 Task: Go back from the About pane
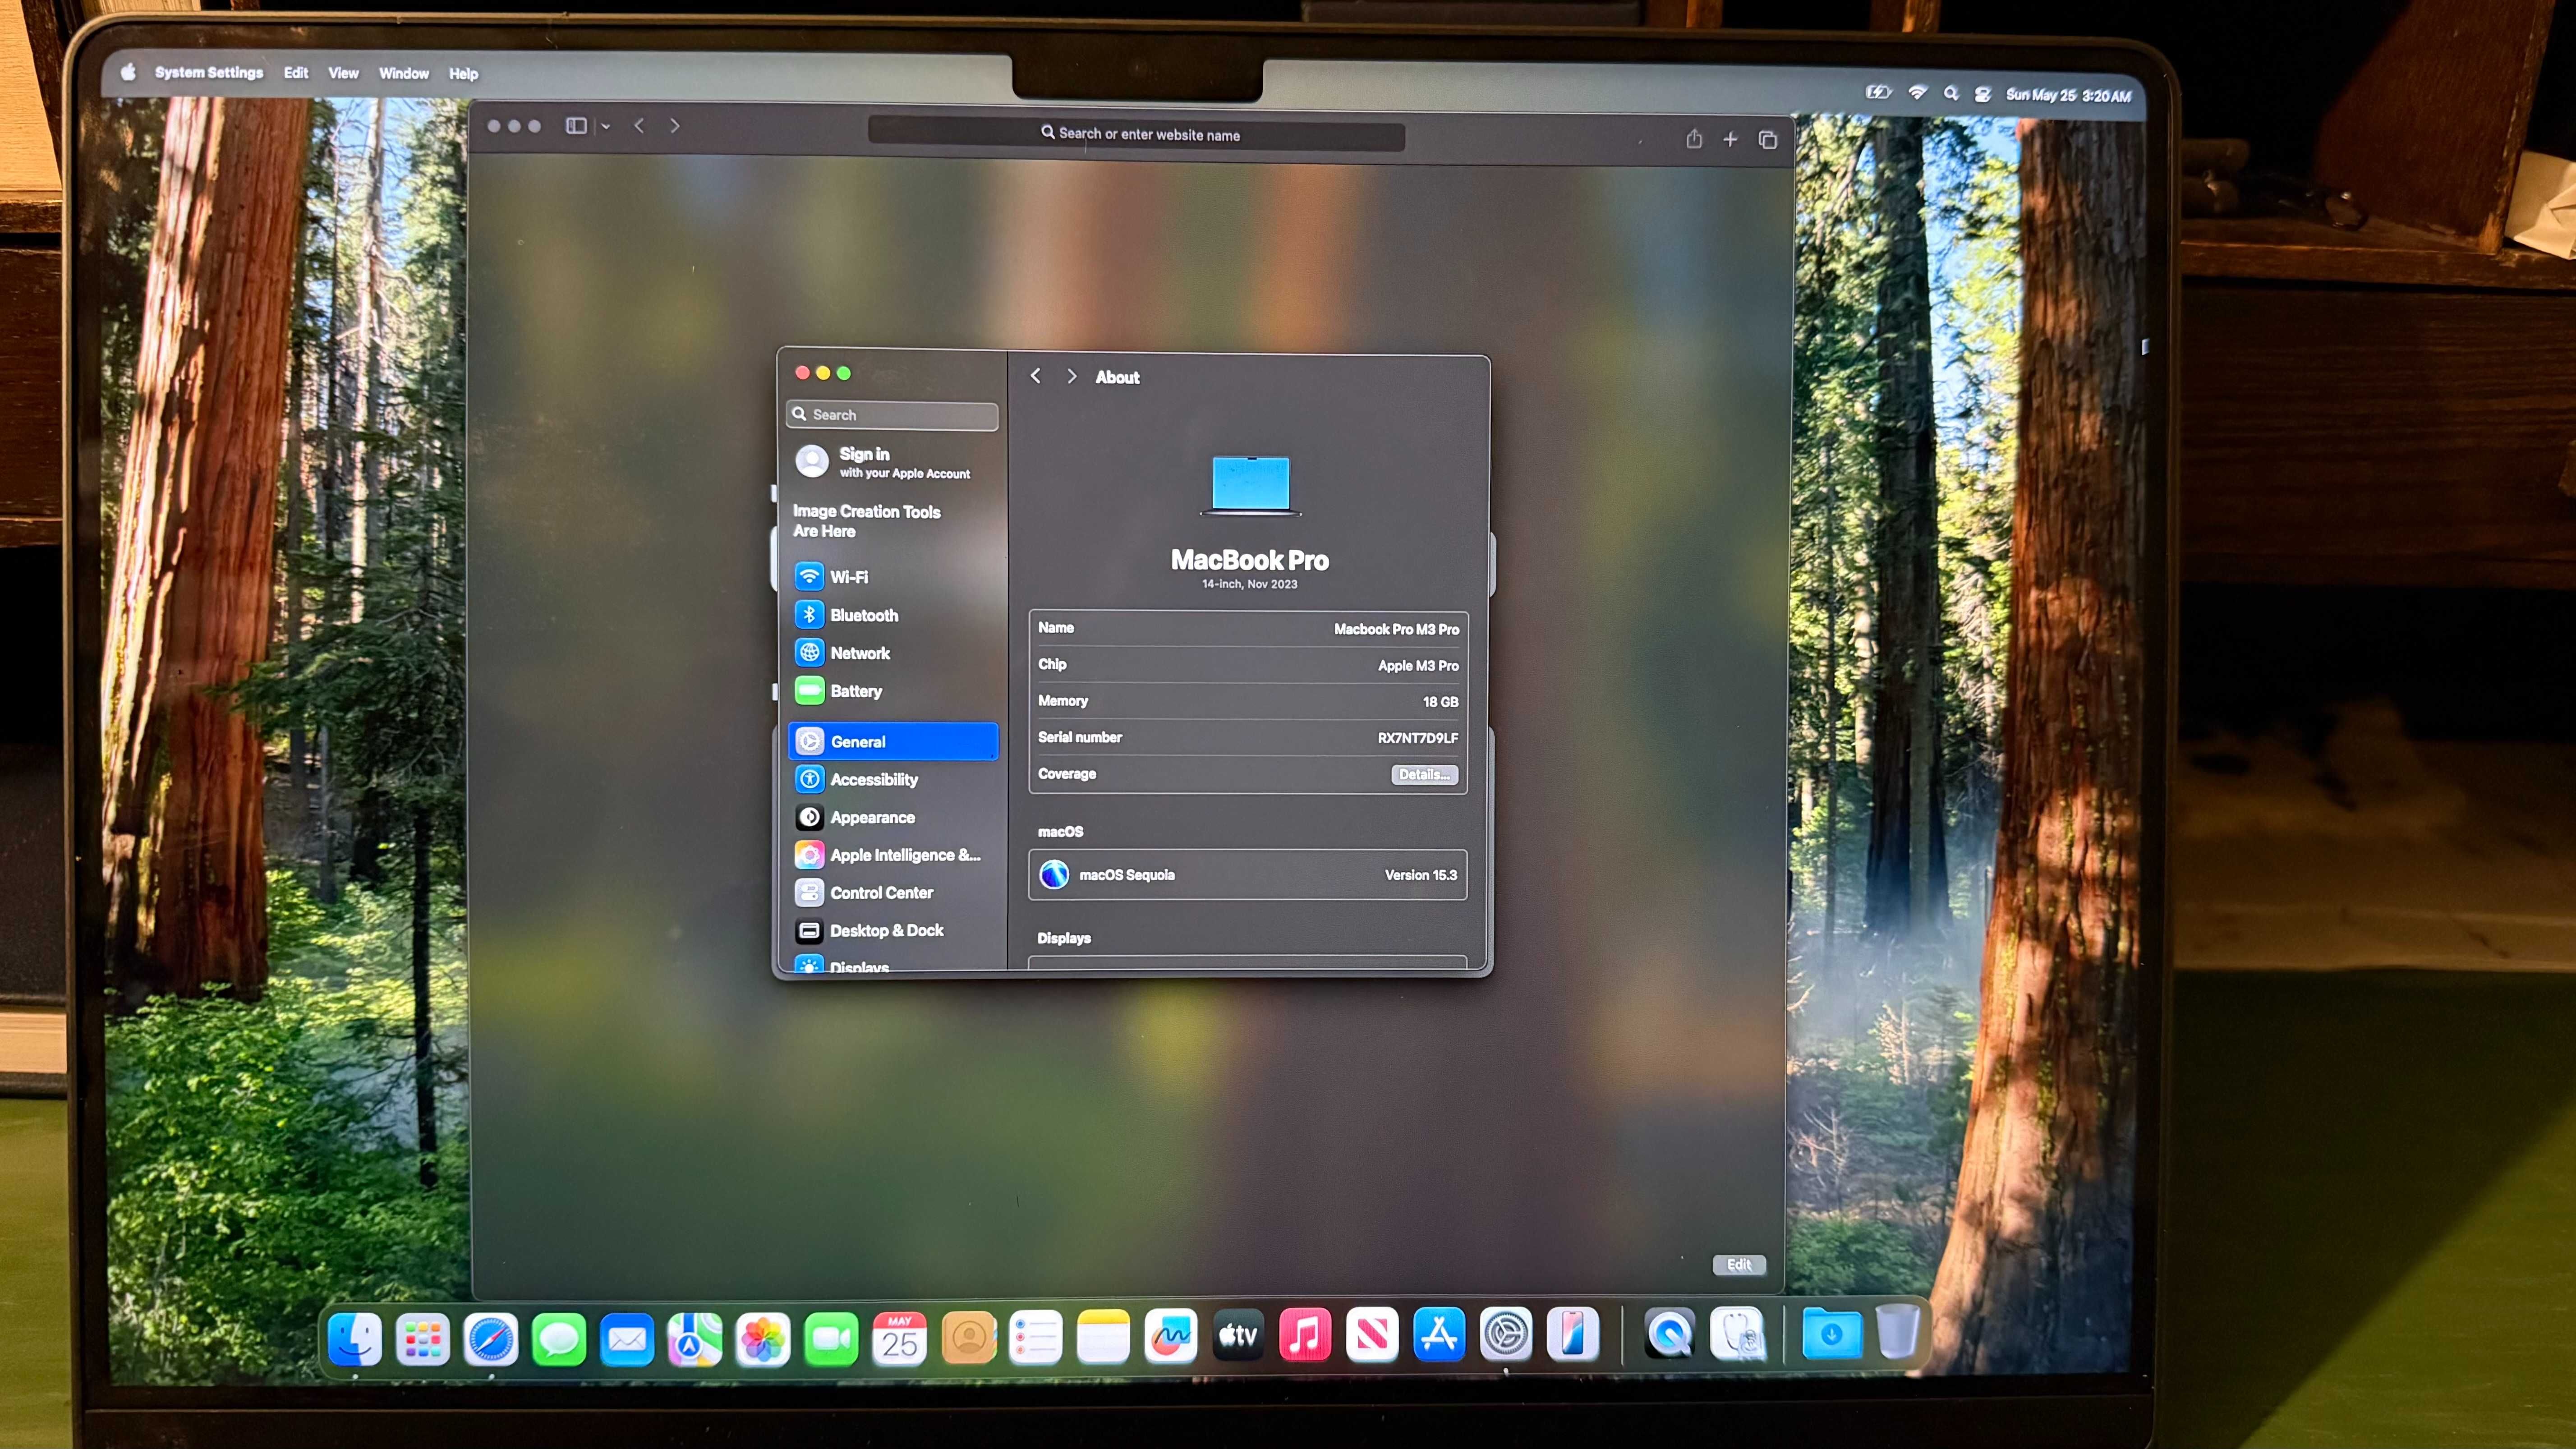[x=1035, y=376]
